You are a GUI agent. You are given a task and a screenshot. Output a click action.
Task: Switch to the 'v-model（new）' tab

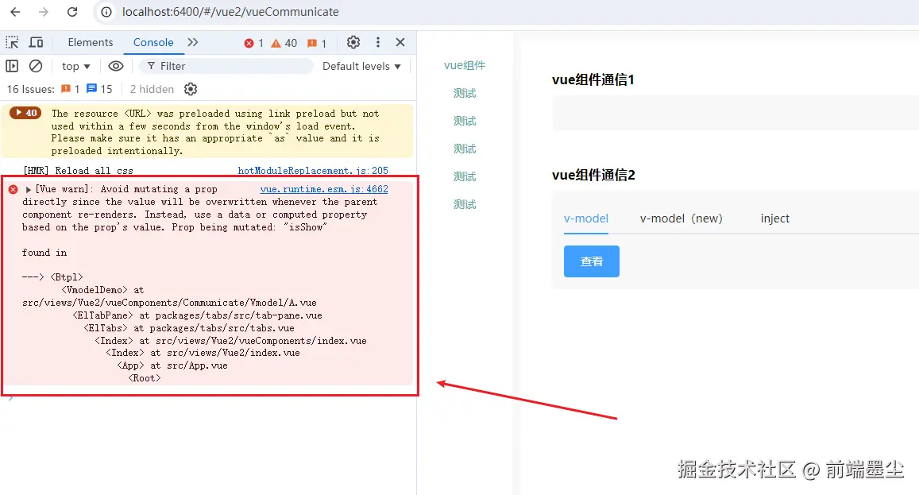[x=682, y=218]
